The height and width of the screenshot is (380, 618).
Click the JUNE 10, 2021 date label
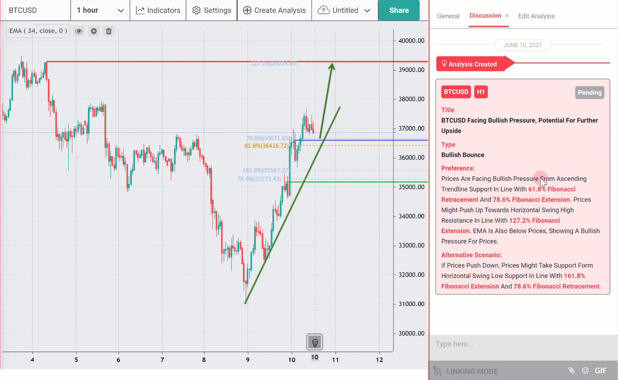[x=522, y=45]
